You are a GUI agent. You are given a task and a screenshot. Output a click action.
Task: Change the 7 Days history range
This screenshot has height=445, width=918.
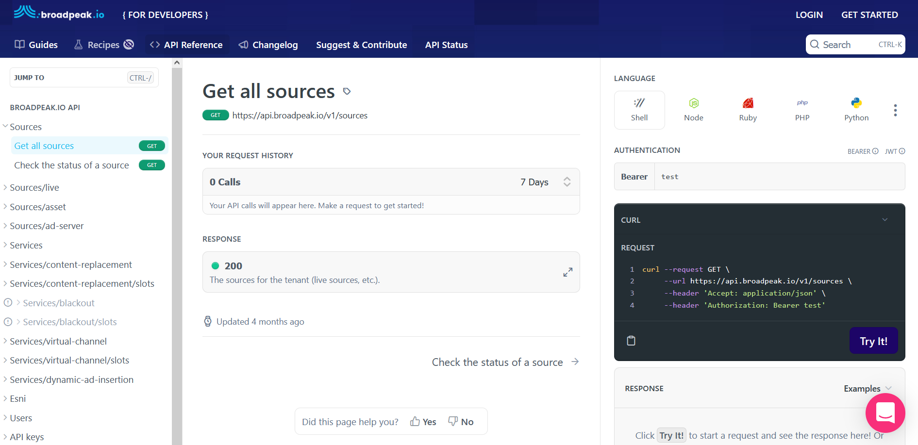[545, 182]
